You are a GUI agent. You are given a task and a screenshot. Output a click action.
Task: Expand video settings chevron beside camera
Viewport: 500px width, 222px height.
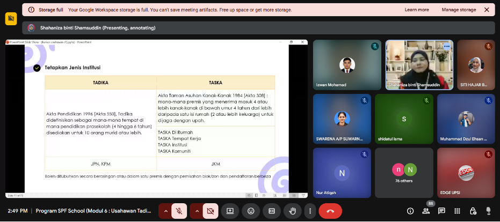pos(197,211)
